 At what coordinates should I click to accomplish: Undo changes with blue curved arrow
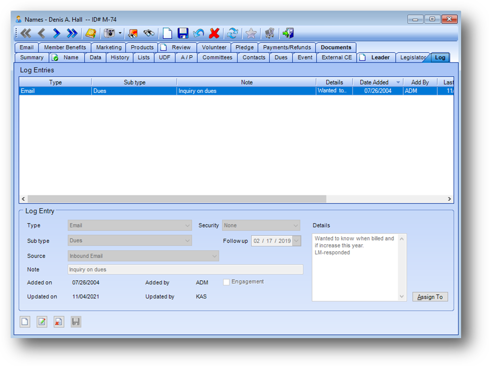tap(198, 33)
